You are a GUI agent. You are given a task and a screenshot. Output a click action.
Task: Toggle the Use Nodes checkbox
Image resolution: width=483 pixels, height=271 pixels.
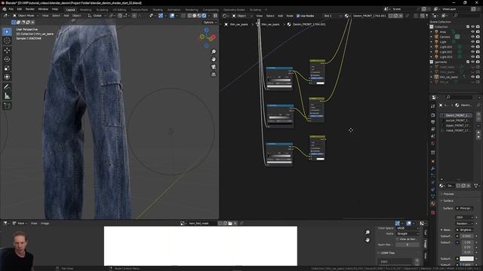[298, 16]
